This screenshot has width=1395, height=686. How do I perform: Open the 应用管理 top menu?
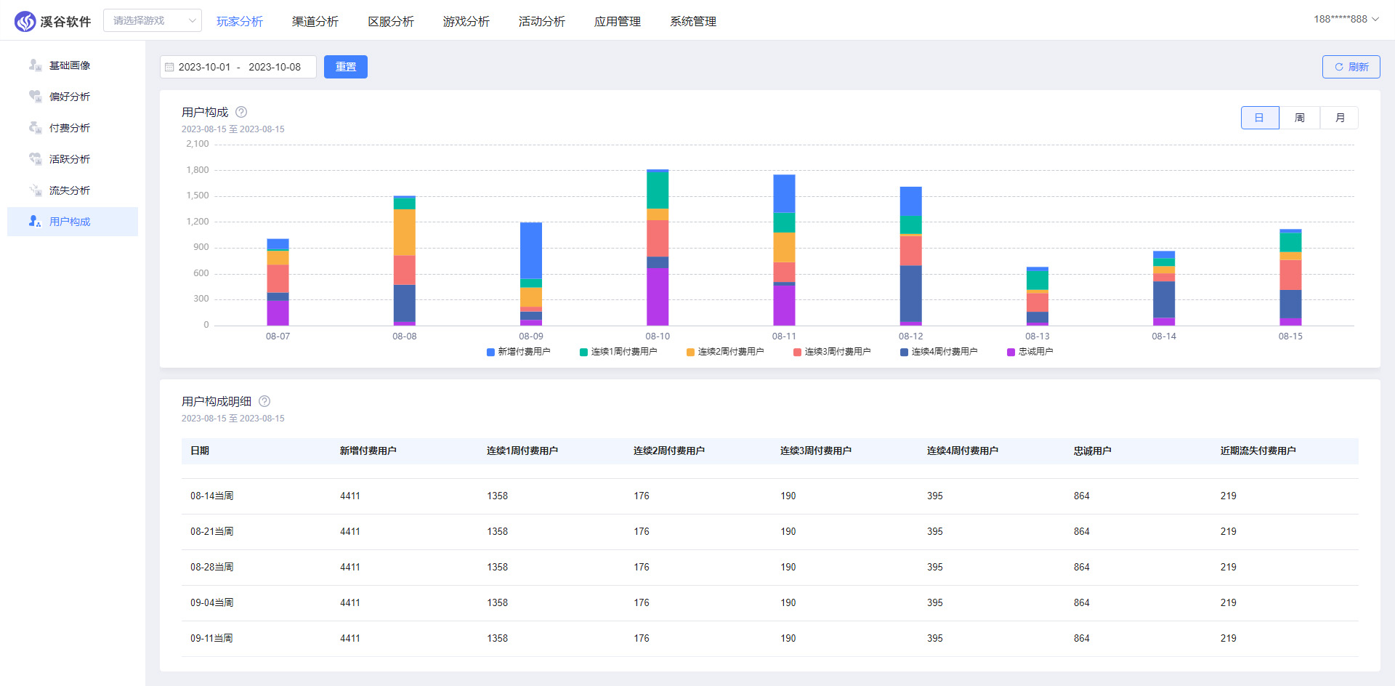click(618, 21)
